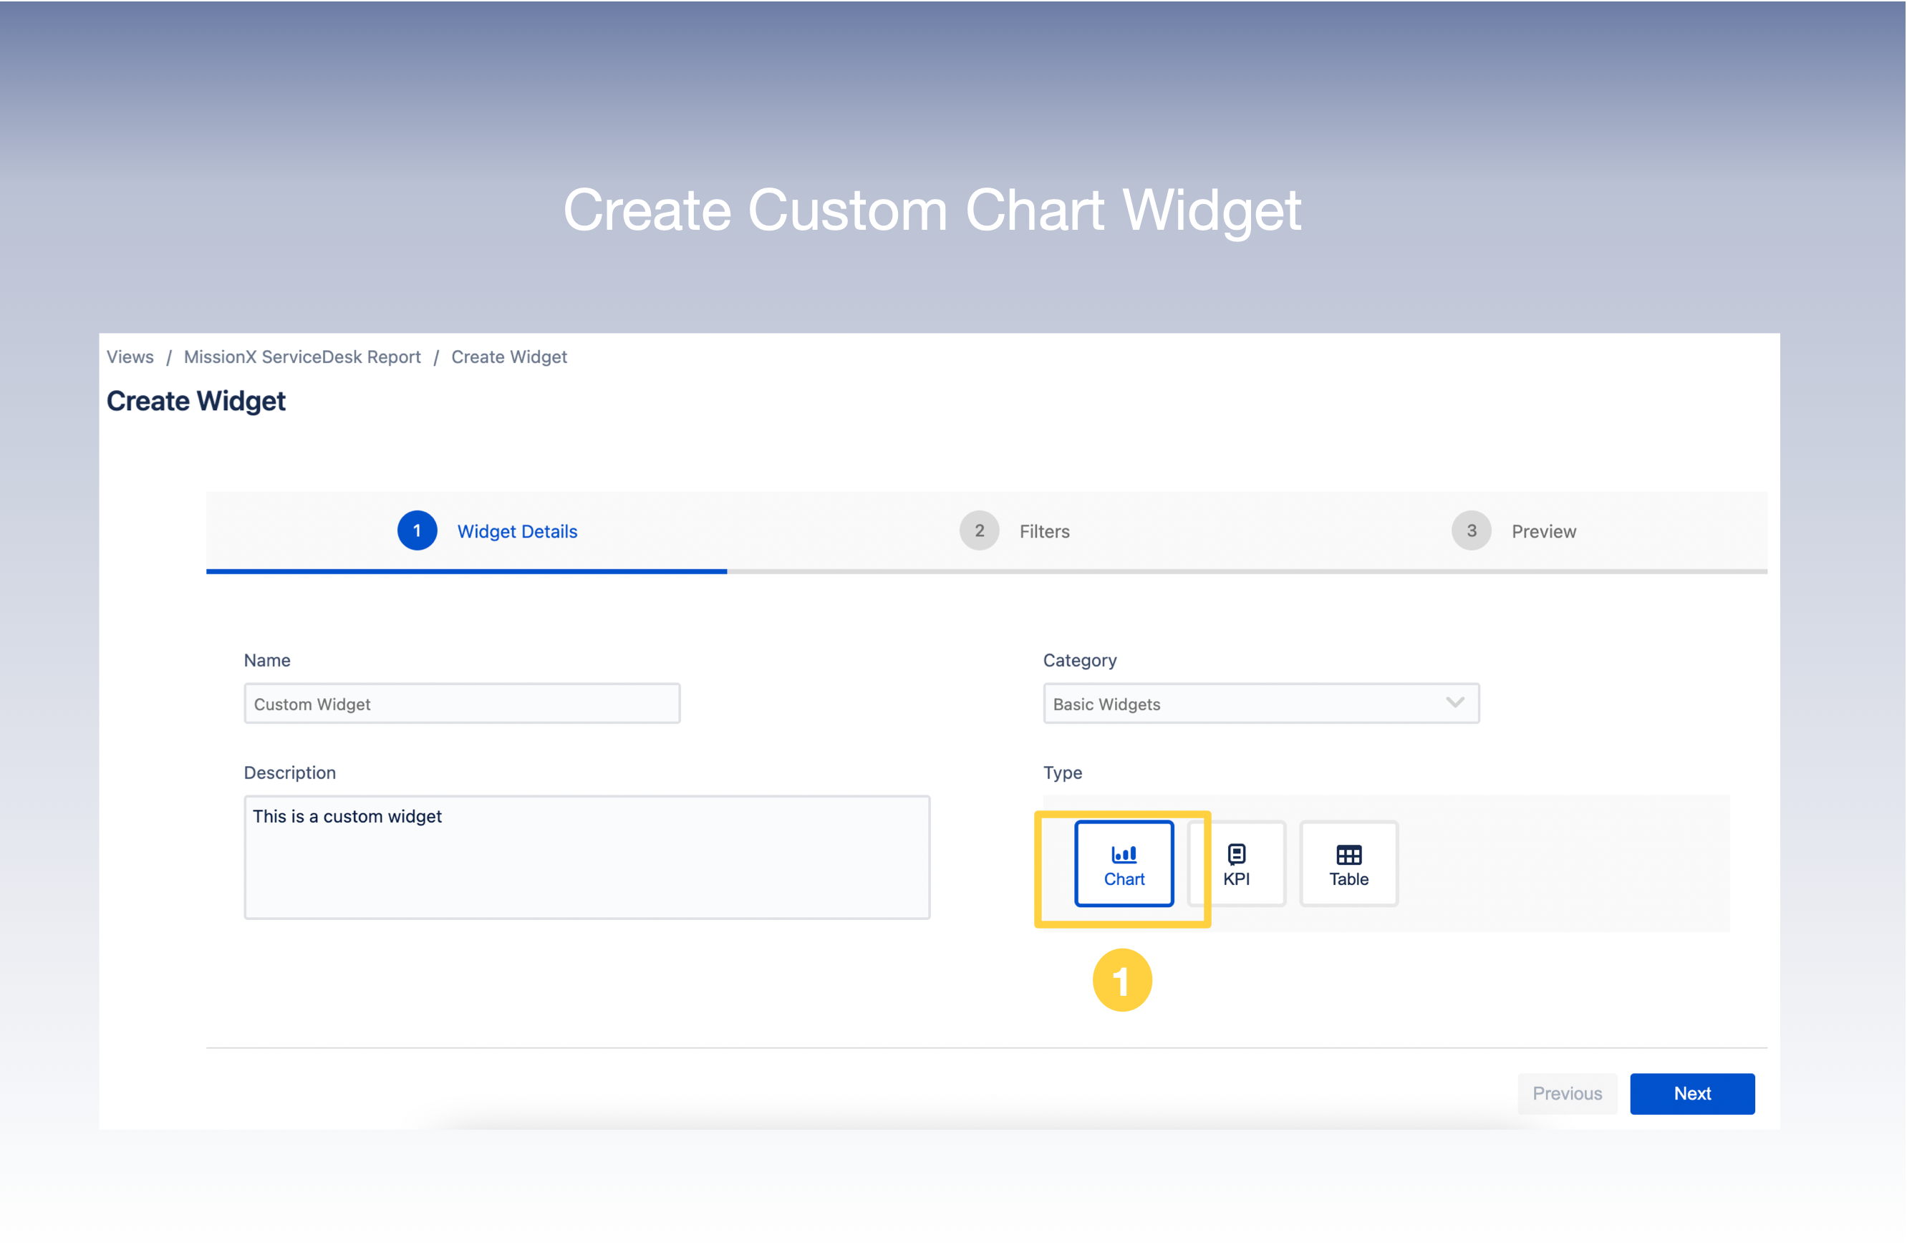This screenshot has height=1255, width=1907.
Task: Click the document icon inside the KPI tile
Action: (1236, 853)
